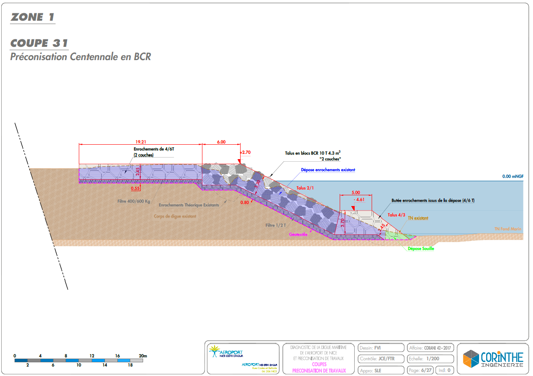The image size is (533, 376).
Task: Click the 0.55 thickness value
Action: pyautogui.click(x=135, y=189)
